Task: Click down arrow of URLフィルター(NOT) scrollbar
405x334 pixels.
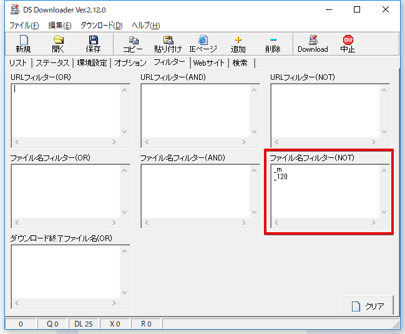Action: (x=384, y=132)
